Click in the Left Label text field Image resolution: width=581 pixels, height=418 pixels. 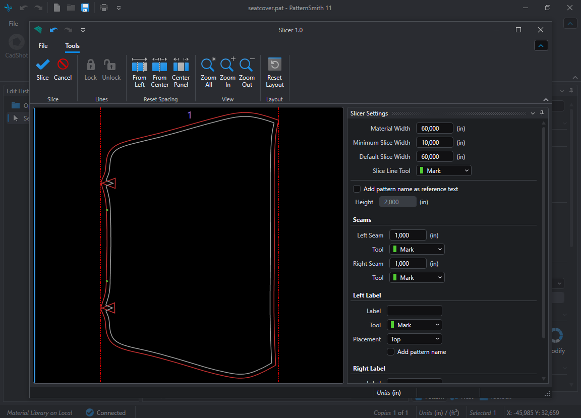pyautogui.click(x=414, y=311)
